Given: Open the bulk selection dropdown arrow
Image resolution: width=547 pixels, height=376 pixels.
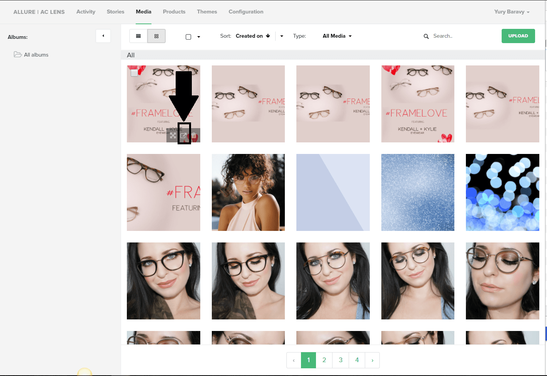Looking at the screenshot, I should (x=199, y=37).
